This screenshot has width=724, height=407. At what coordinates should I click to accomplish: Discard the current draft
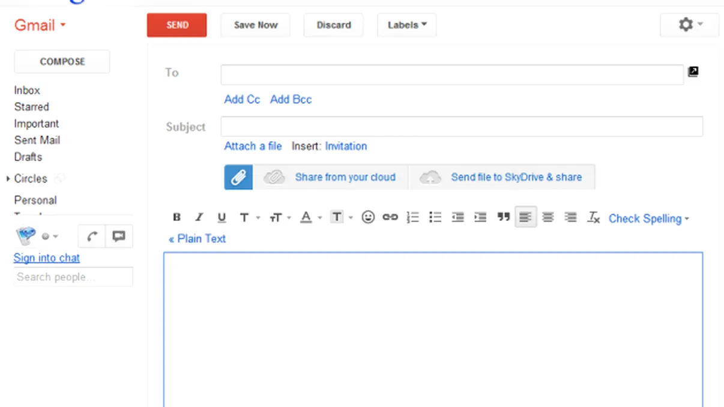point(334,25)
